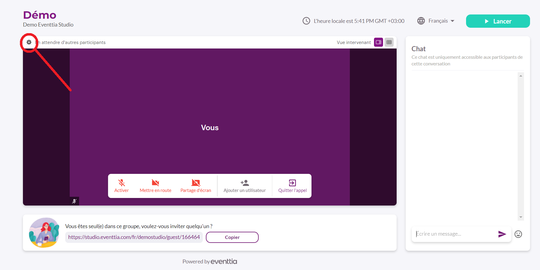Image resolution: width=540 pixels, height=270 pixels.
Task: Expand the Français language dropdown
Action: pos(438,21)
